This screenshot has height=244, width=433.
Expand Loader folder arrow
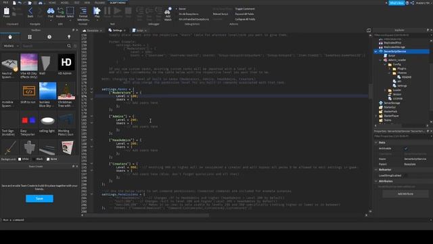point(385,90)
